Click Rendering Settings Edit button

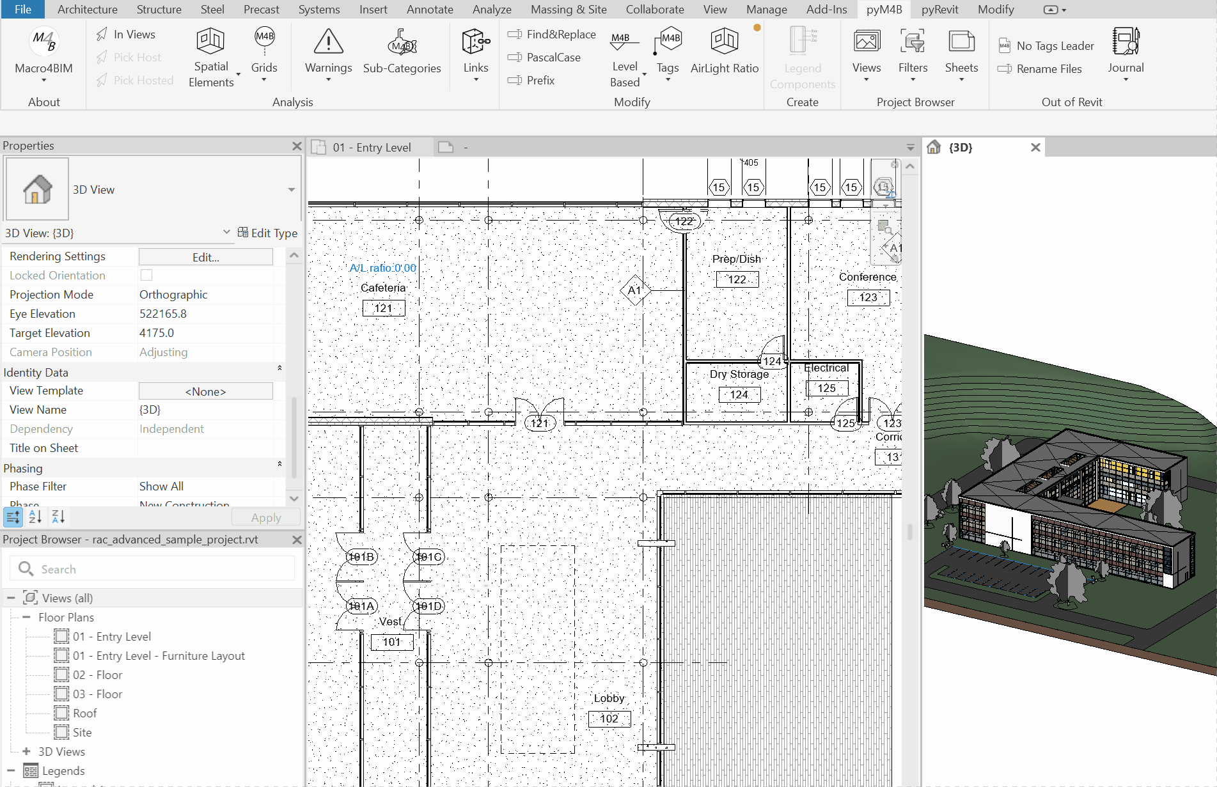[206, 257]
